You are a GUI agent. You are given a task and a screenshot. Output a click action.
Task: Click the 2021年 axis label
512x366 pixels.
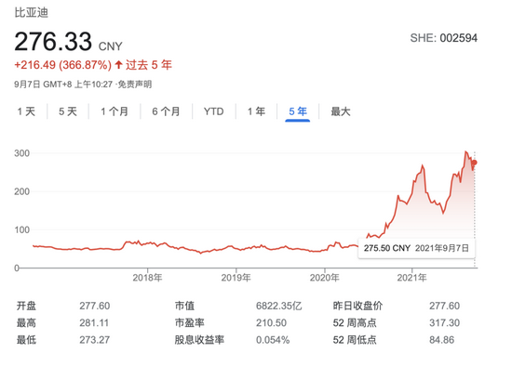411,278
